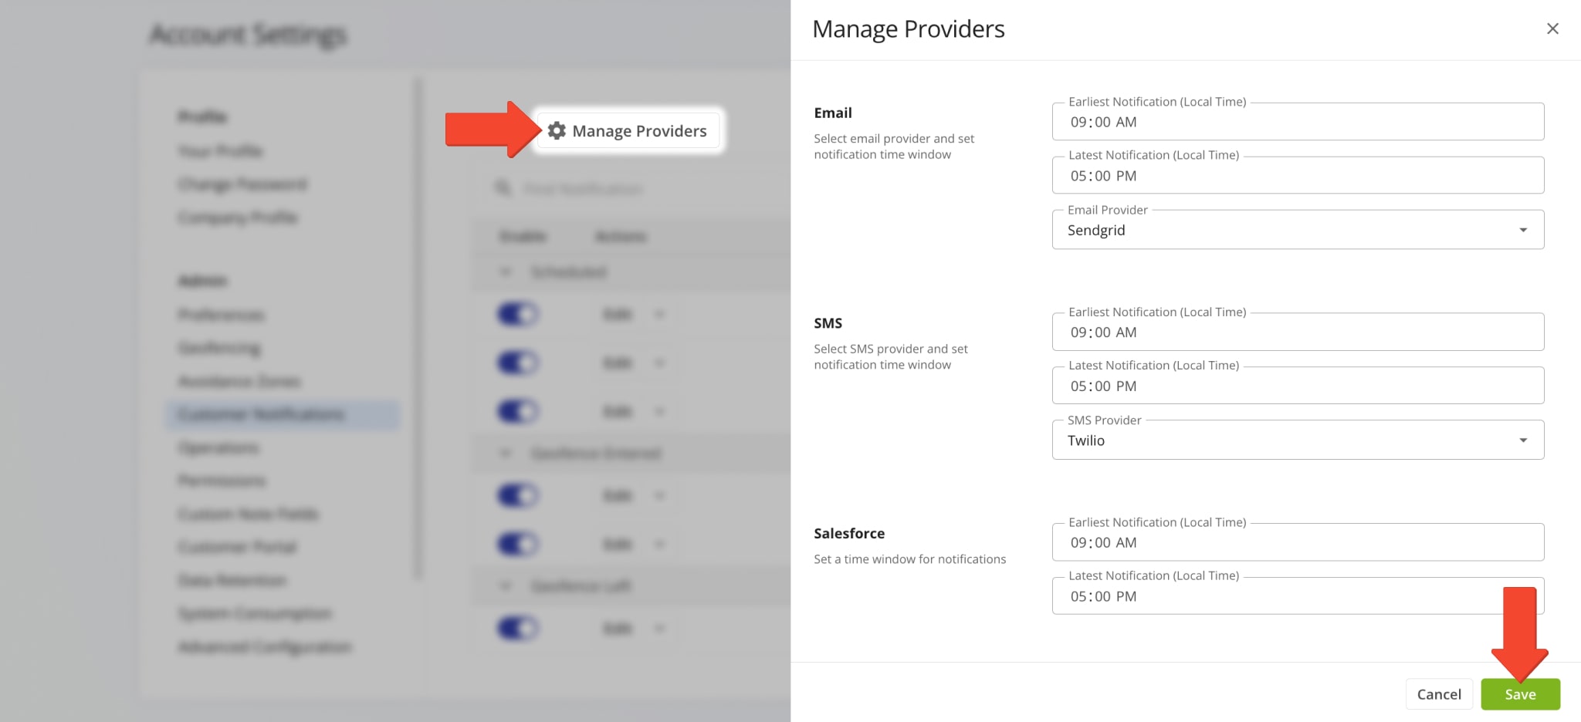Image resolution: width=1581 pixels, height=722 pixels.
Task: Click 'Set a time window for notifications' text
Action: [909, 558]
